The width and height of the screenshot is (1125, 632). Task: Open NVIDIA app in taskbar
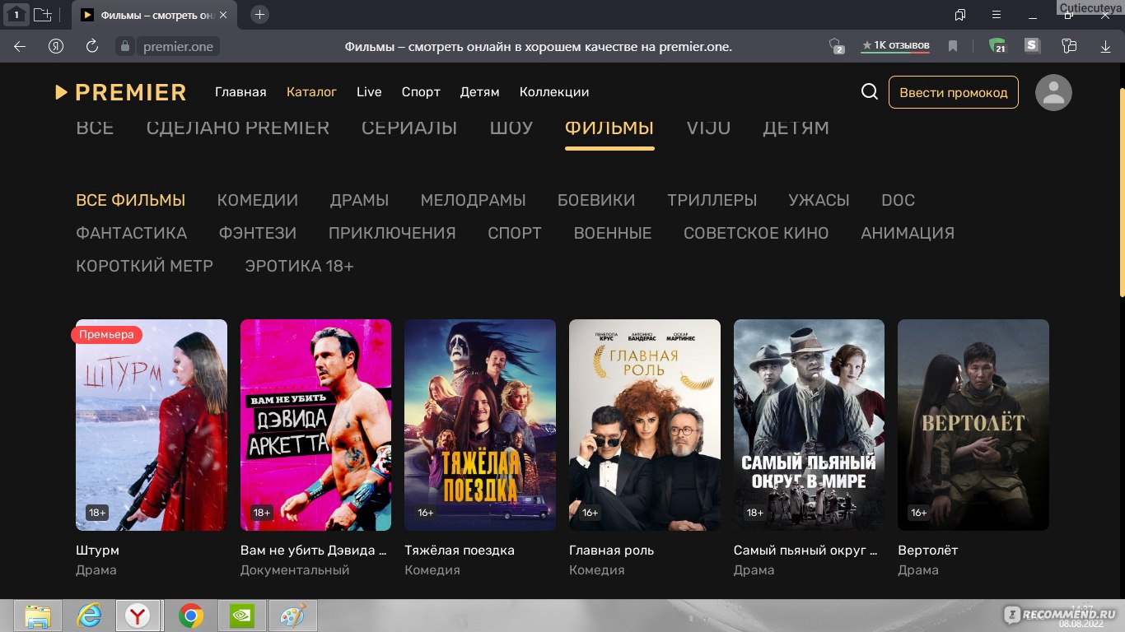click(241, 616)
